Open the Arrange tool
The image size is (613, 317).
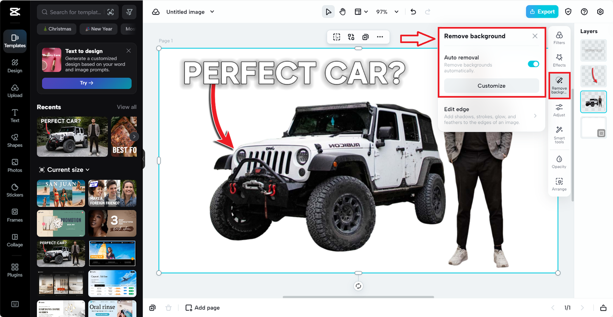pos(559,184)
